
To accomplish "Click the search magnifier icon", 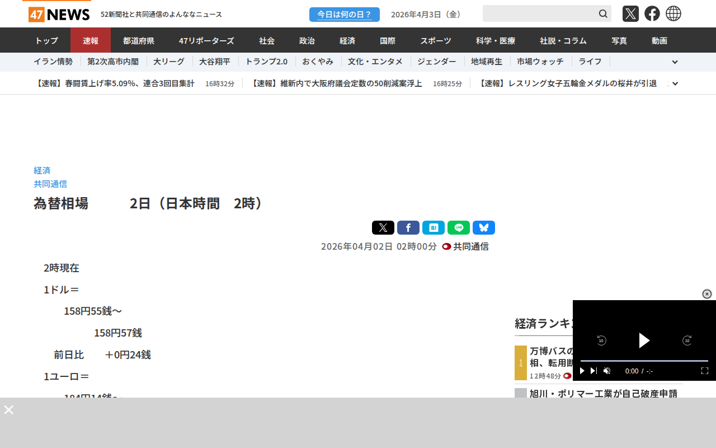I will [603, 13].
